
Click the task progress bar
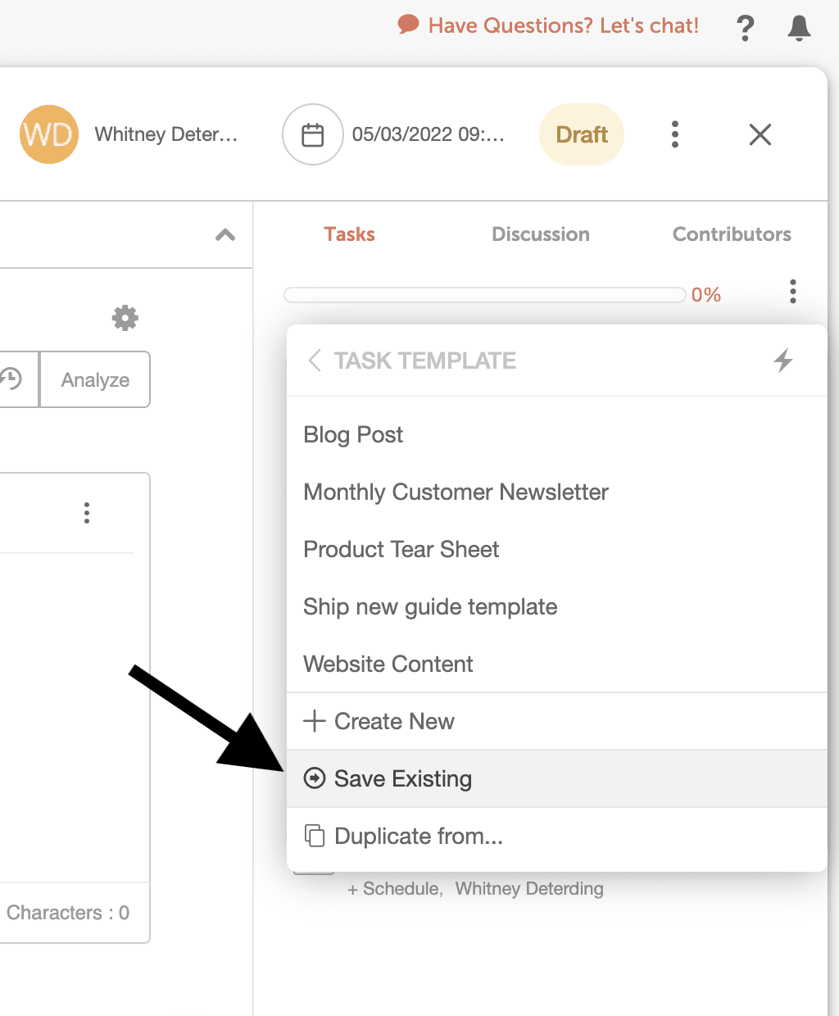click(x=485, y=295)
